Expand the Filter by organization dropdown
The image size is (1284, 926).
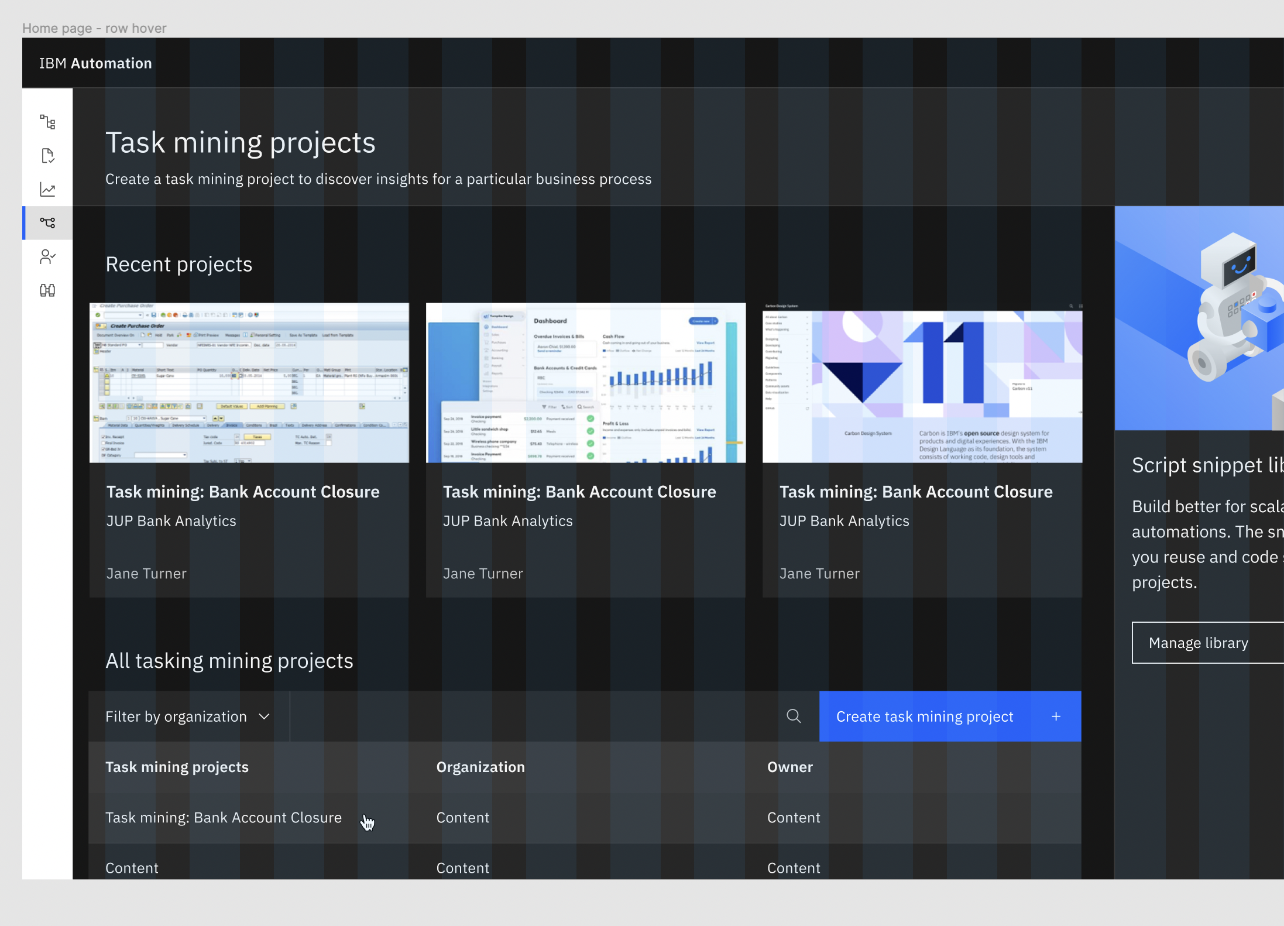[x=187, y=716]
